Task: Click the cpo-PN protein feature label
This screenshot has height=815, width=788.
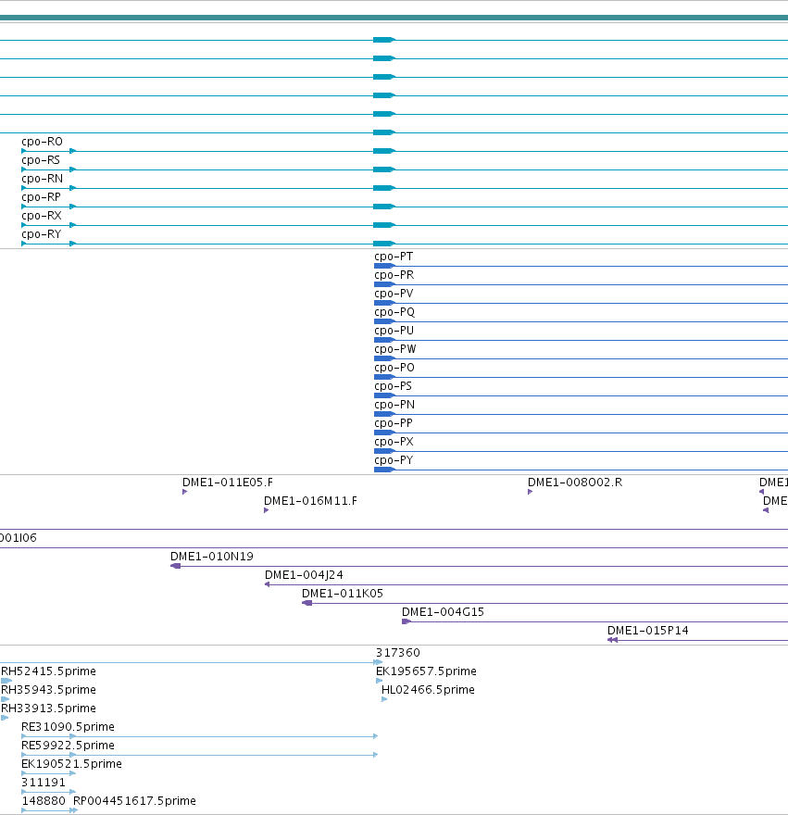Action: 394,405
